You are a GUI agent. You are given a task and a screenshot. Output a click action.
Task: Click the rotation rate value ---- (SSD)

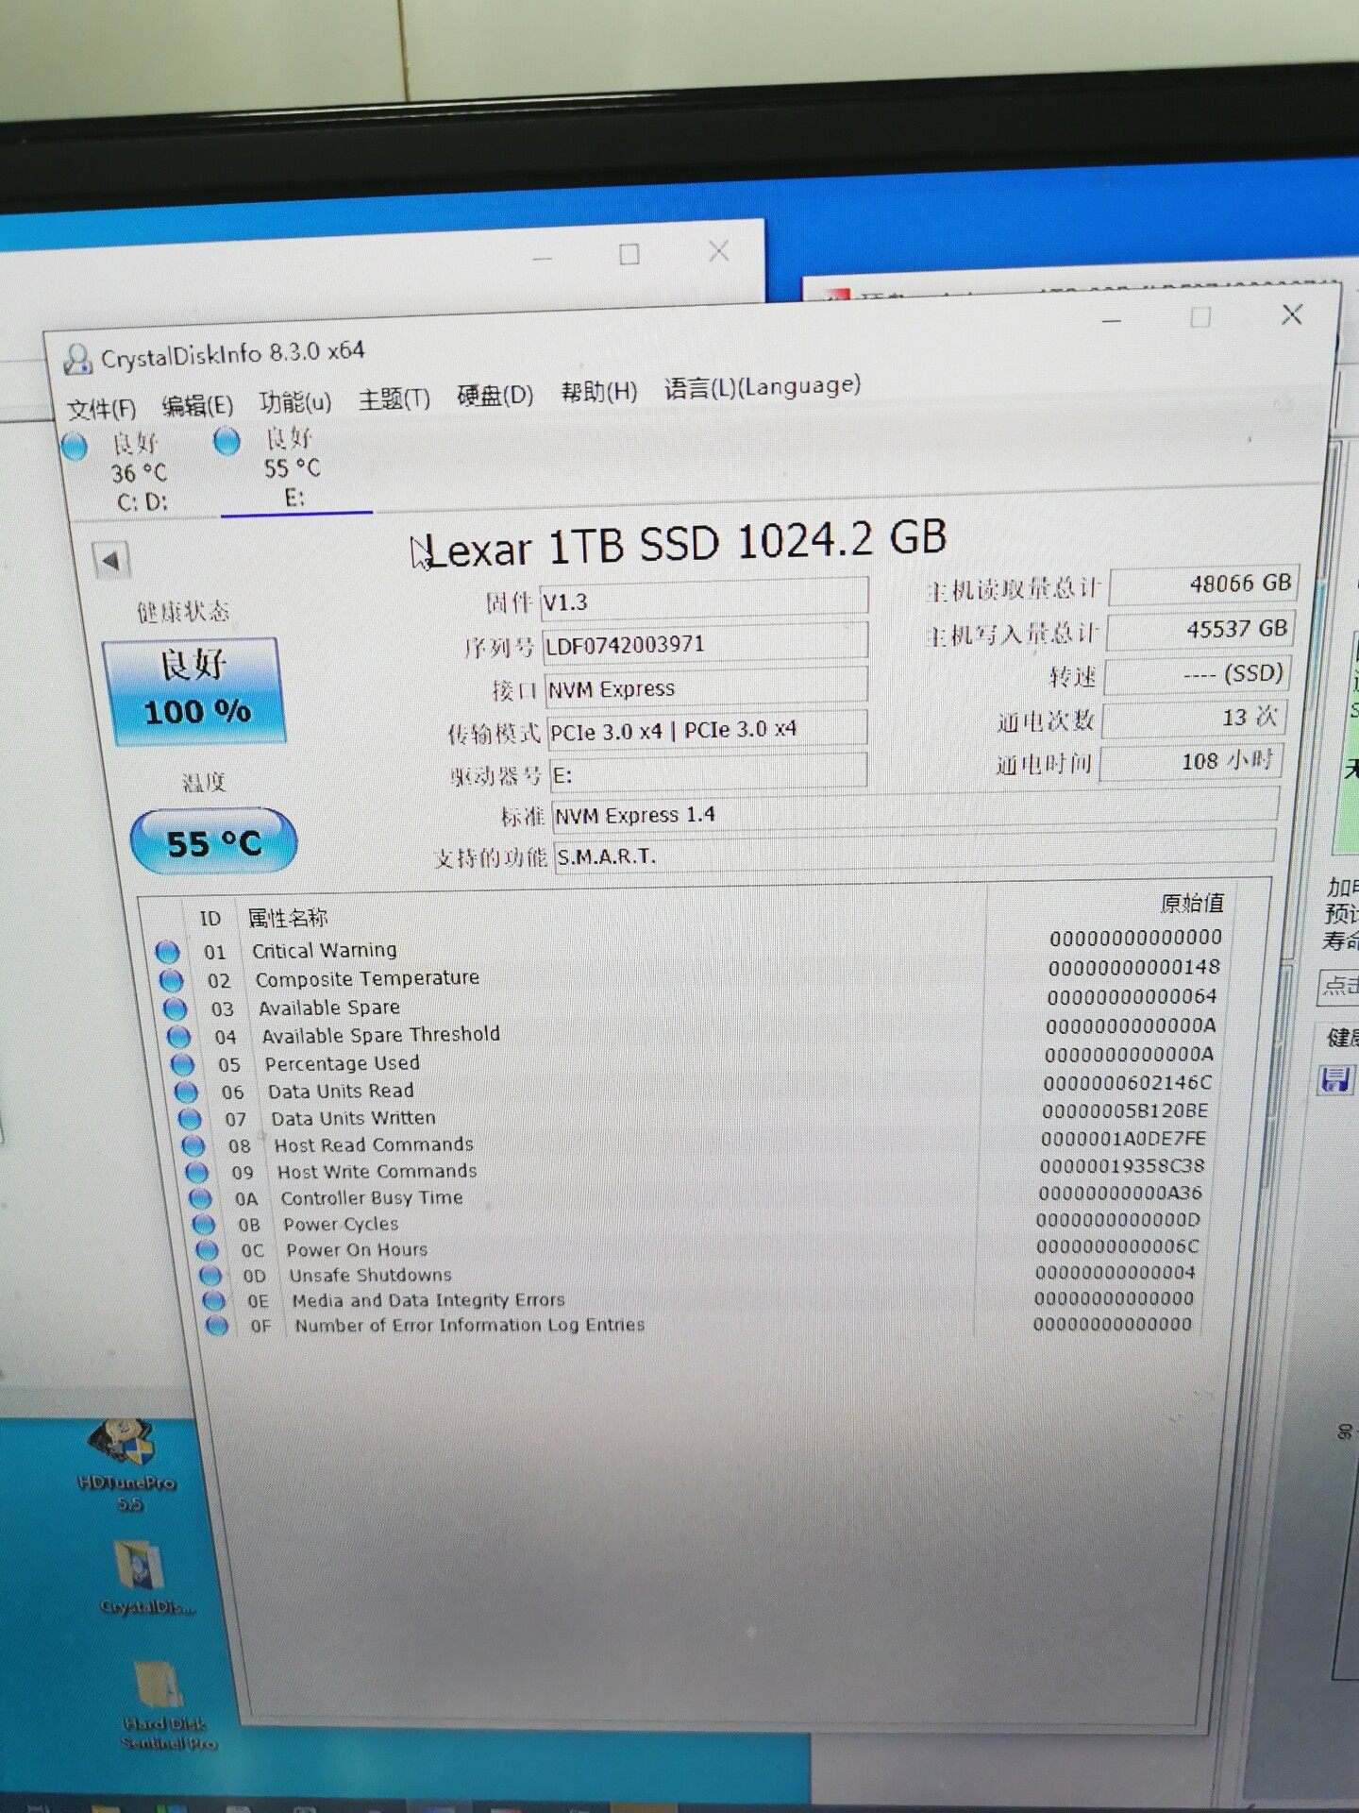[x=1197, y=674]
